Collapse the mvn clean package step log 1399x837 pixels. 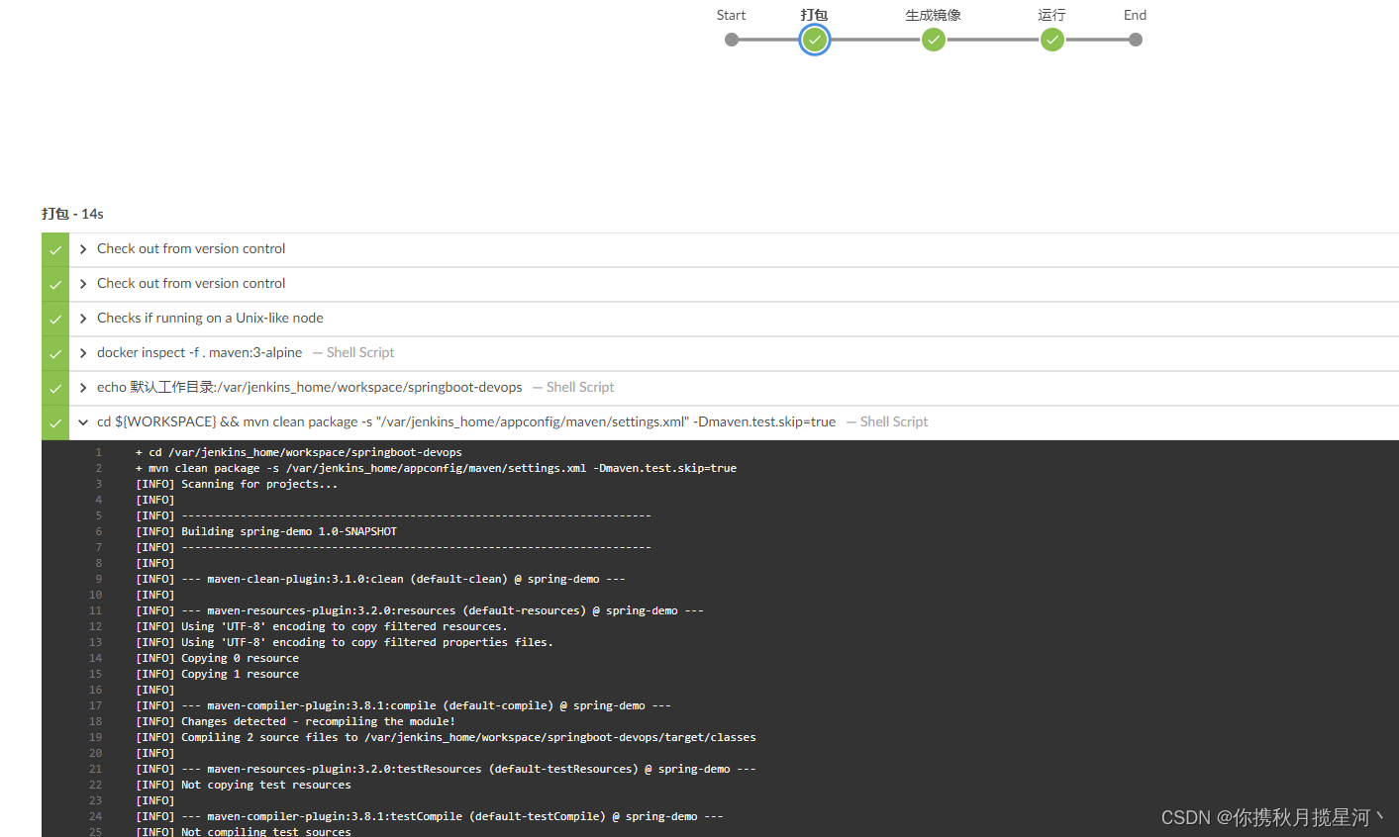pos(83,422)
